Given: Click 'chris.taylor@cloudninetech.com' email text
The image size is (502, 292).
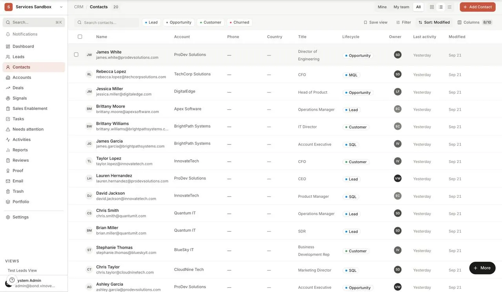Looking at the screenshot, I should point(125,272).
